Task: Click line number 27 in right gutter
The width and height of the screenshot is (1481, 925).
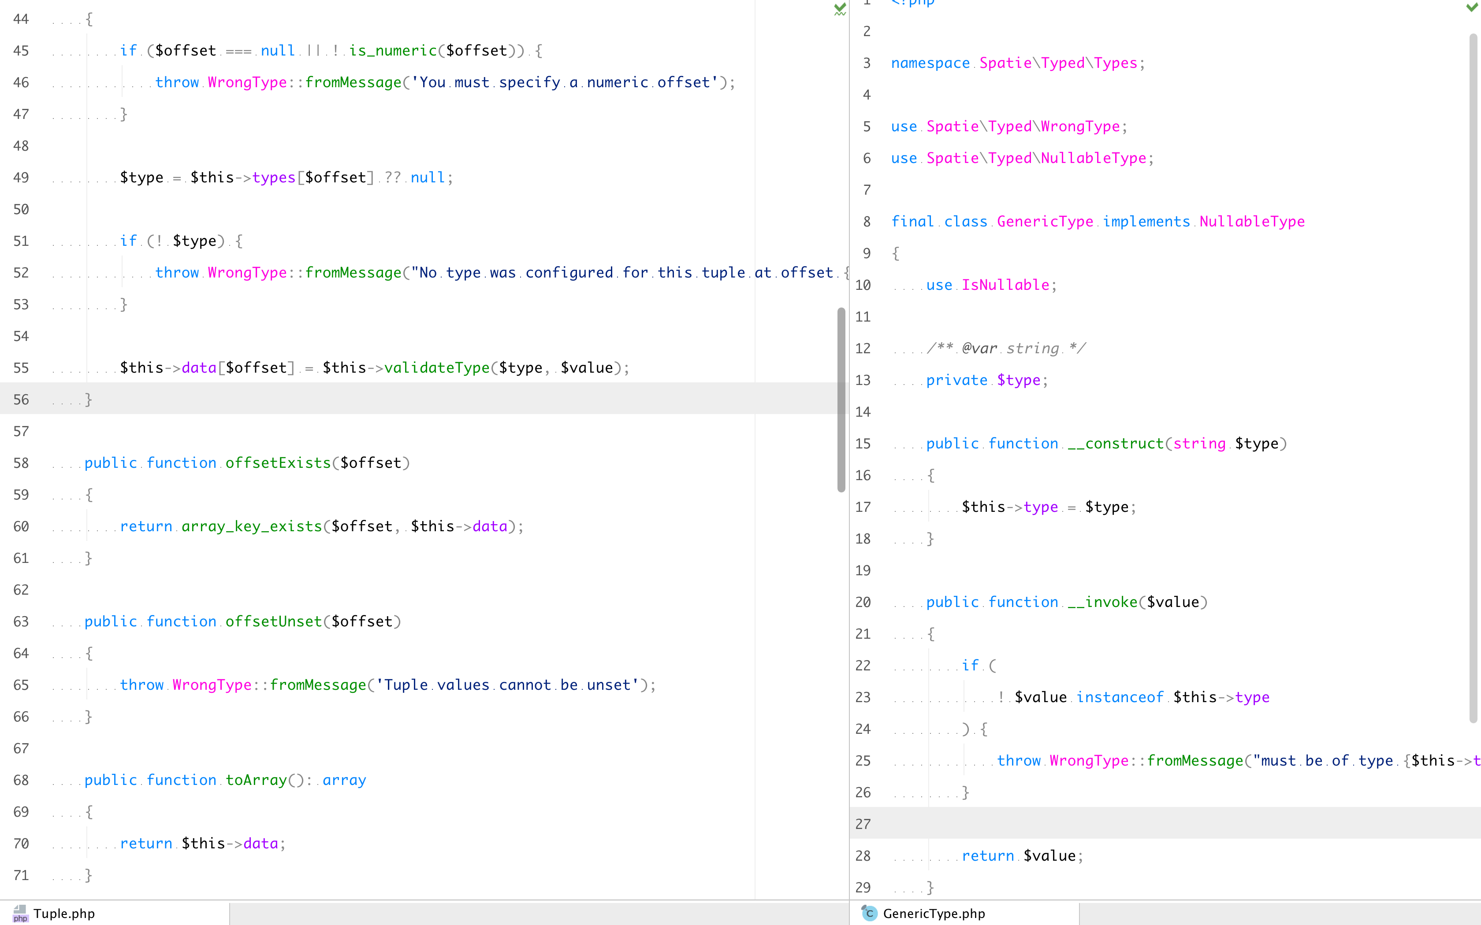Action: click(863, 824)
